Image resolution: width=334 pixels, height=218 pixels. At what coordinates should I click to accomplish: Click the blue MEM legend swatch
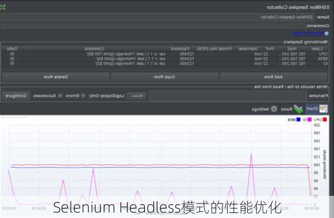pyautogui.click(x=298, y=120)
